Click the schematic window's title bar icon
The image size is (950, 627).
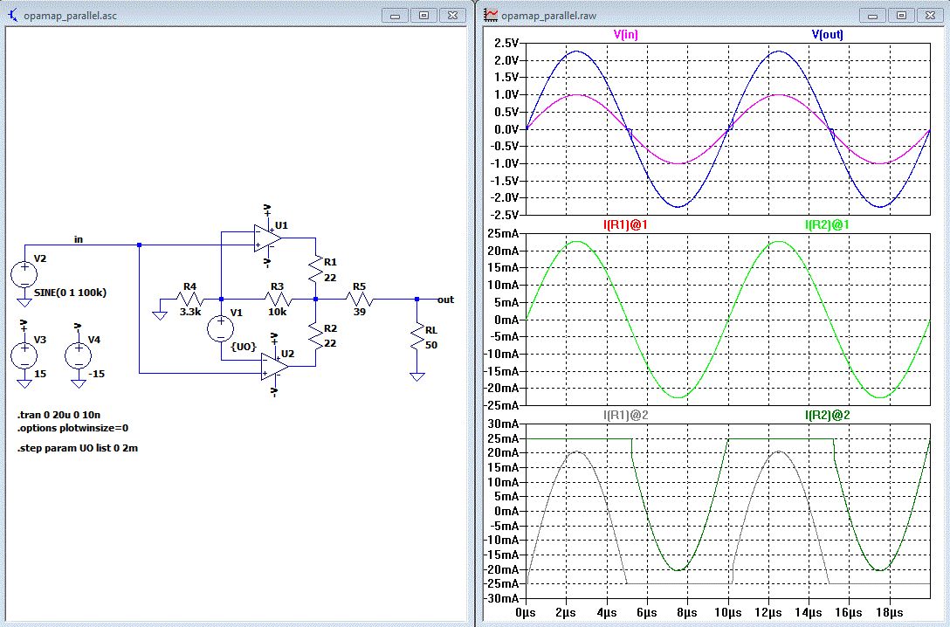(x=11, y=15)
